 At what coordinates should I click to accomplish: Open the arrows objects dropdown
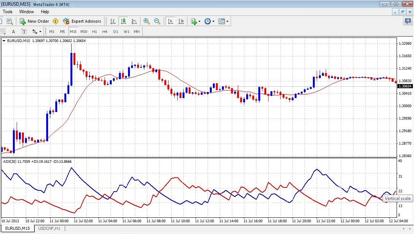pyautogui.click(x=37, y=32)
